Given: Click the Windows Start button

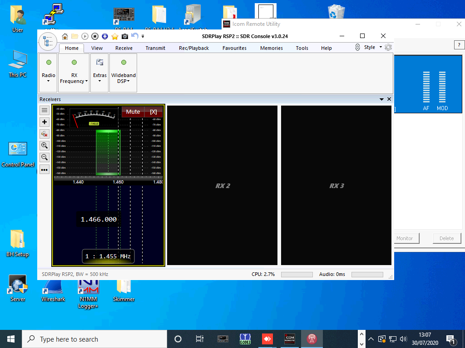Looking at the screenshot, I should coord(11,339).
